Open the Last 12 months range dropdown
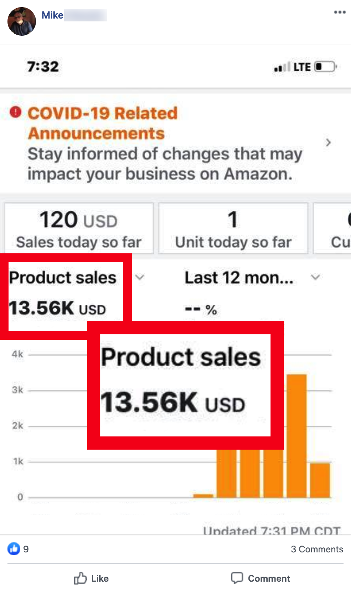Screen dimensions: 351x592 (x=315, y=277)
